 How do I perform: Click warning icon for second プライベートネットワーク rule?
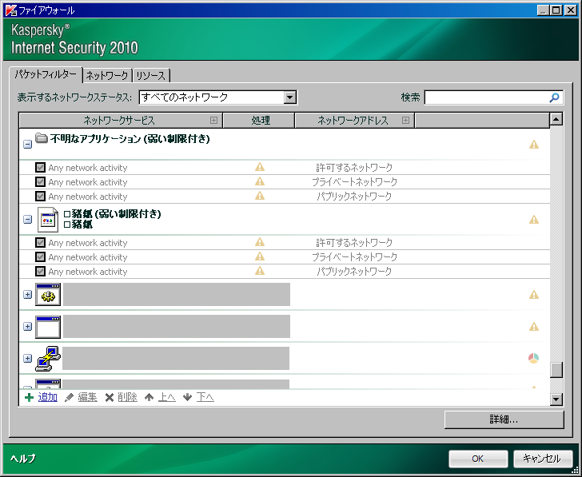tap(260, 256)
